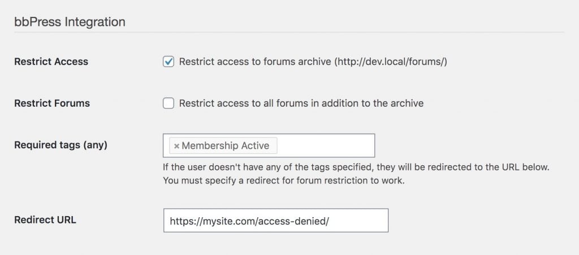Click the access-denied URL text in field
Screen dimensions: 579x255
tap(249, 221)
